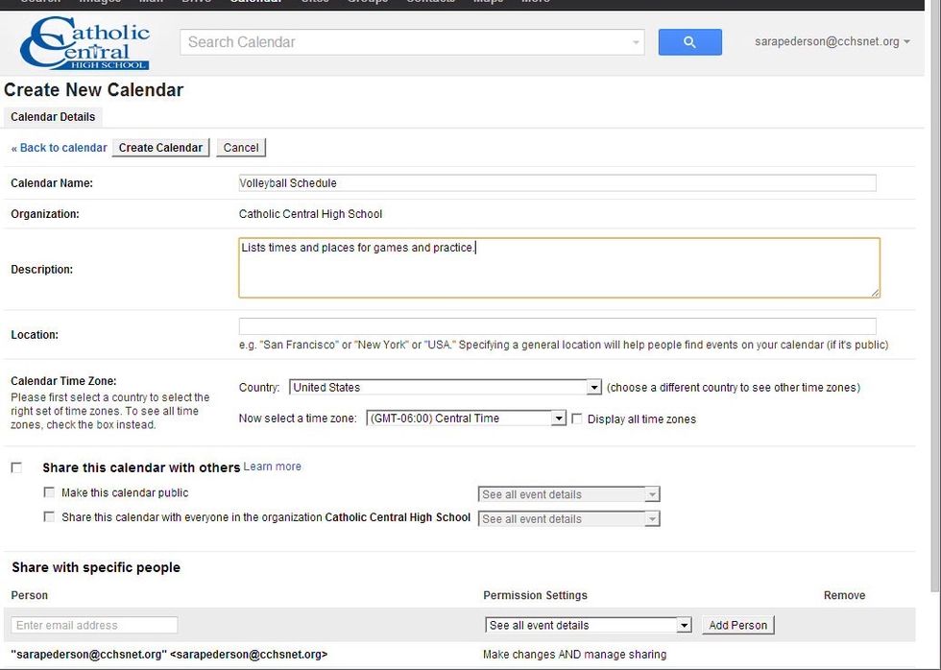Image resolution: width=941 pixels, height=670 pixels.
Task: Check share with everyone in the organization
Action: [50, 516]
